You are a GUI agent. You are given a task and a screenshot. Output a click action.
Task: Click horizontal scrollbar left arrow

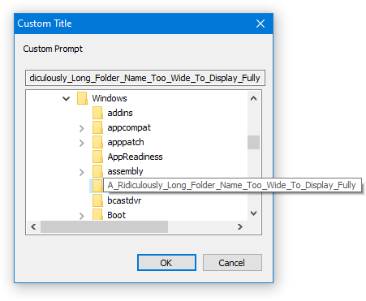33,226
